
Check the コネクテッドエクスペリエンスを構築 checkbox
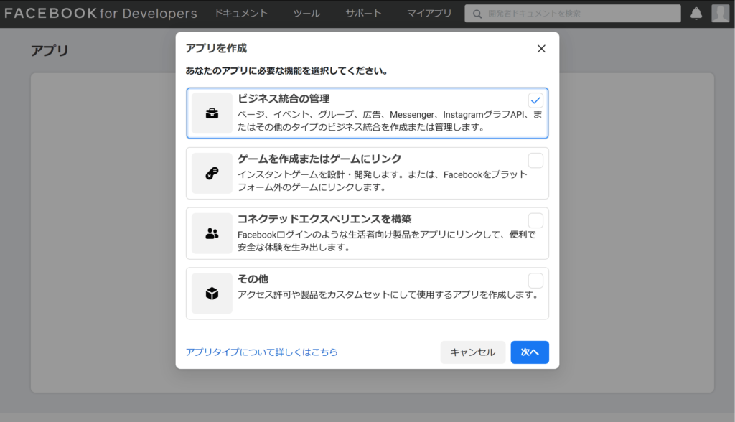(x=535, y=220)
